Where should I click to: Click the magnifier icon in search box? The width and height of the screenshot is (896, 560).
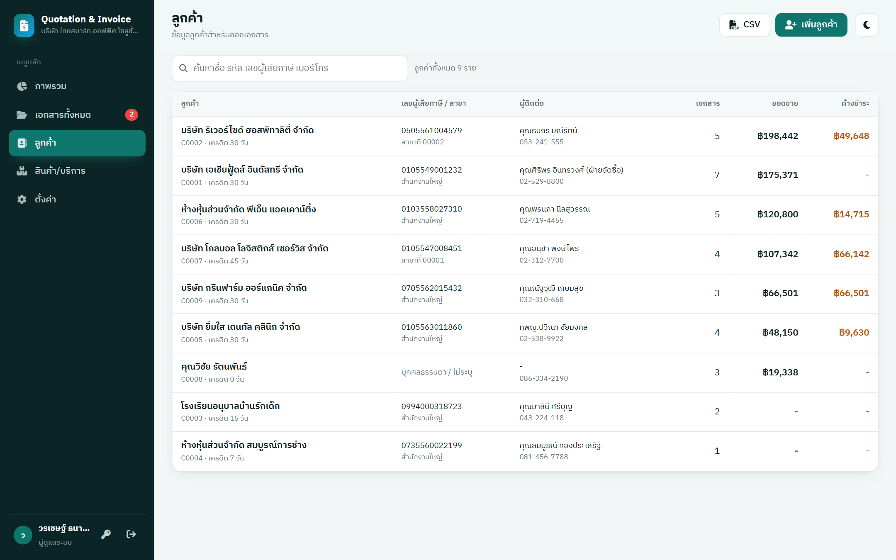[x=183, y=68]
